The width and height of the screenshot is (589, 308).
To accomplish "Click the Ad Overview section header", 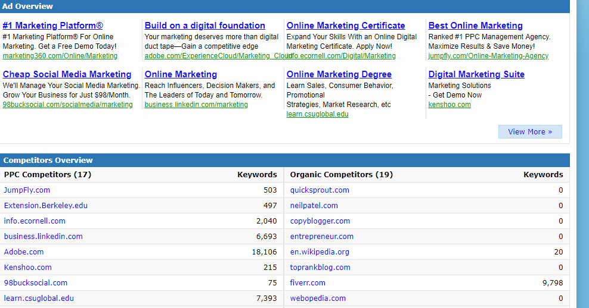I will 28,7.
